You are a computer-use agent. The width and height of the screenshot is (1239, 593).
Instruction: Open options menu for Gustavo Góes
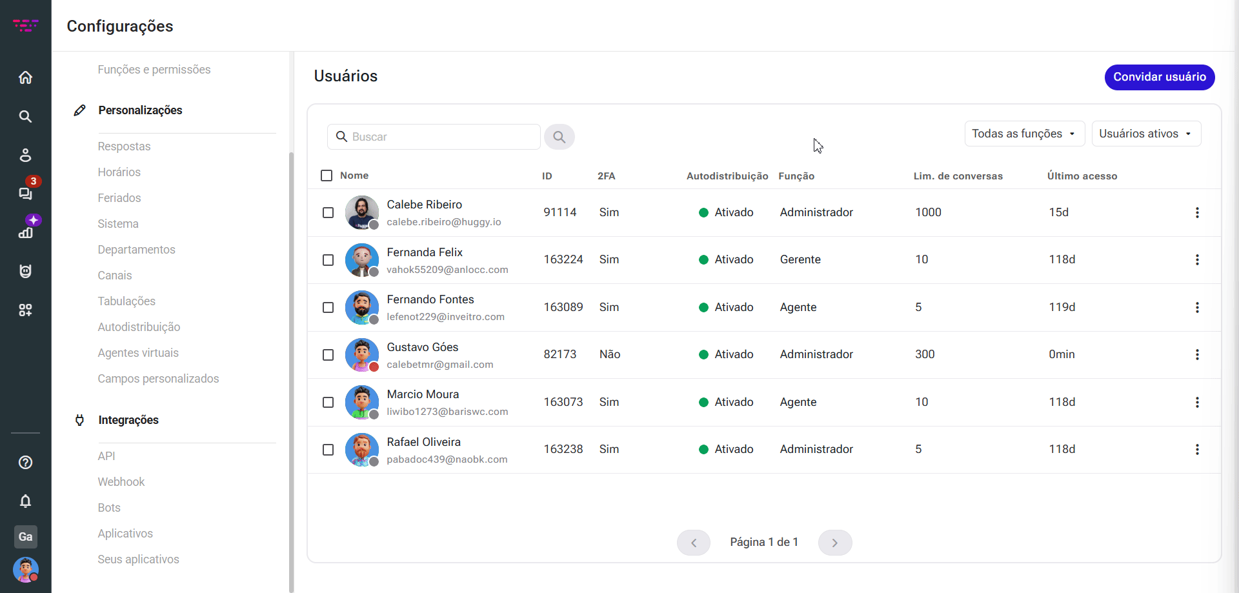(x=1197, y=354)
